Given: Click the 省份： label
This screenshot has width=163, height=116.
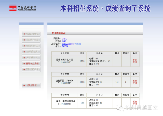Looking at the screenshot, I should 58,46.
